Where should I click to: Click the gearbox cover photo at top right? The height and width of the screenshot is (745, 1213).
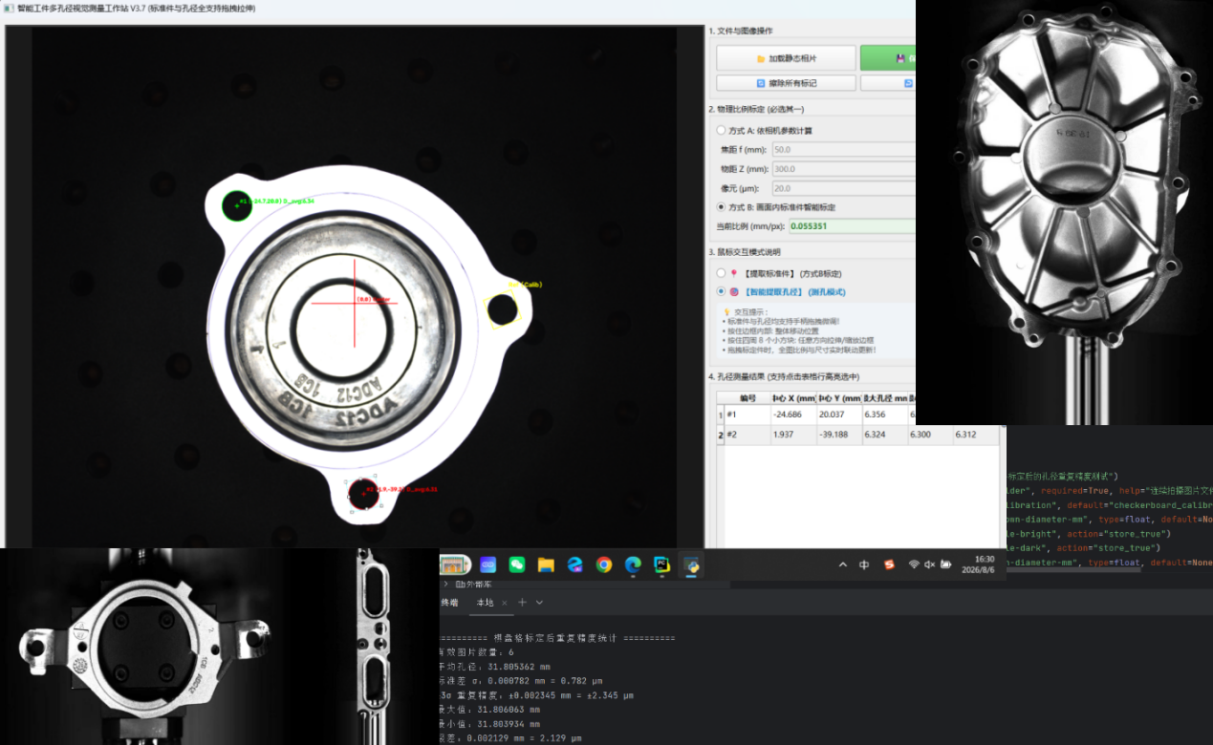point(1064,212)
